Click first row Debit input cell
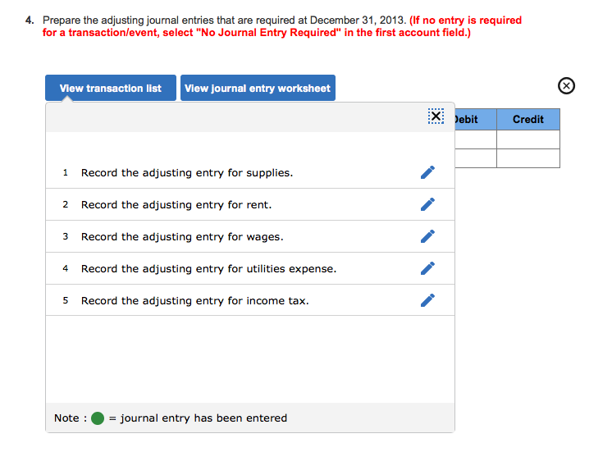This screenshot has width=612, height=452. (475, 139)
